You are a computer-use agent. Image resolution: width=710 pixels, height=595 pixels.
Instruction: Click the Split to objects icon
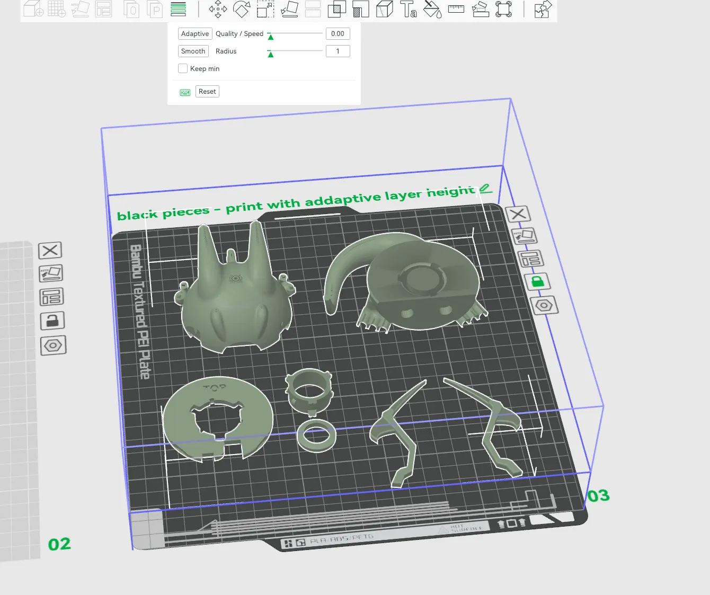pyautogui.click(x=131, y=9)
